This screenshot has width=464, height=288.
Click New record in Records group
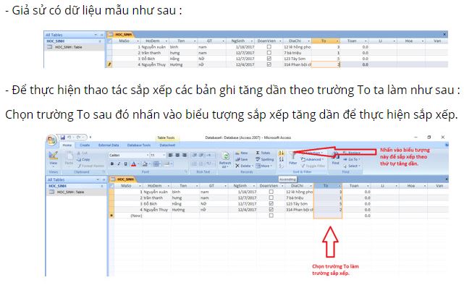click(x=242, y=153)
